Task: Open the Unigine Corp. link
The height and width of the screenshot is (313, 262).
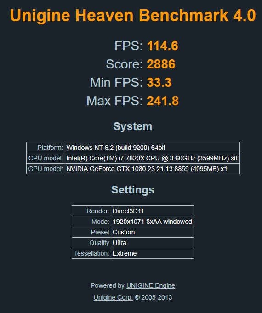Action: pyautogui.click(x=113, y=298)
